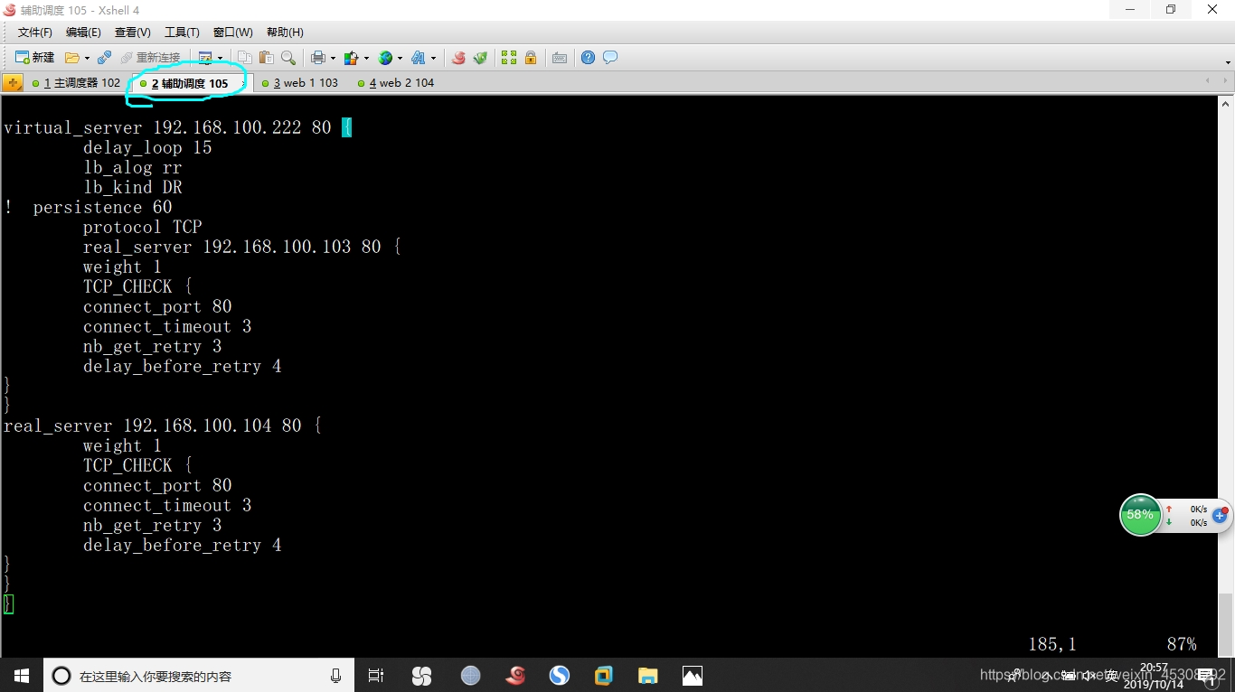
Task: Click the copy icon in toolbar
Action: coord(244,58)
